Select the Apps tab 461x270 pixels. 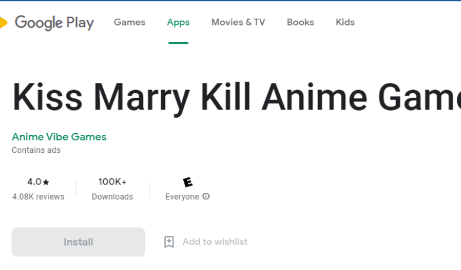[x=178, y=22]
